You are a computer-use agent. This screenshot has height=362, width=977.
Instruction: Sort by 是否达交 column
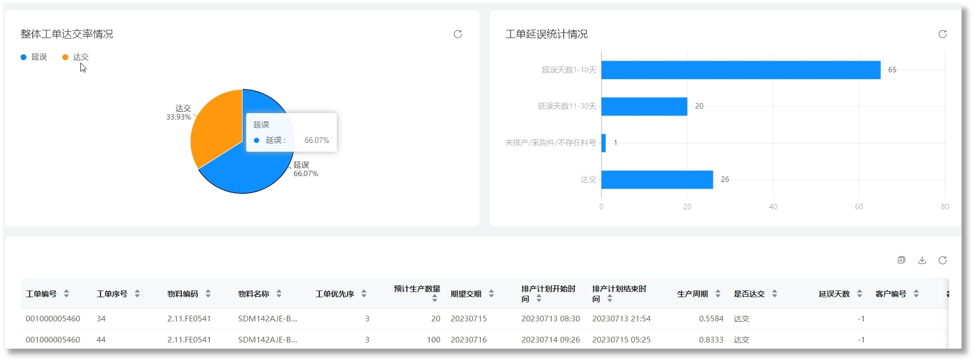(774, 294)
